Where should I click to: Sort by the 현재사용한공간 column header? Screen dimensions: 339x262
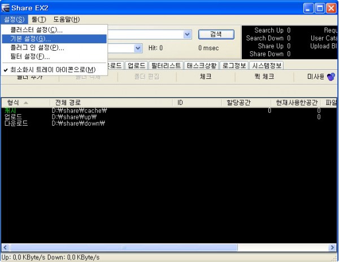click(x=295, y=103)
